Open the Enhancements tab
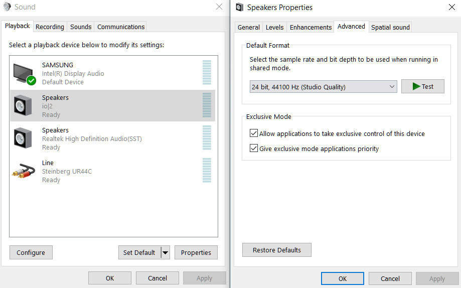The image size is (461, 288). (311, 27)
